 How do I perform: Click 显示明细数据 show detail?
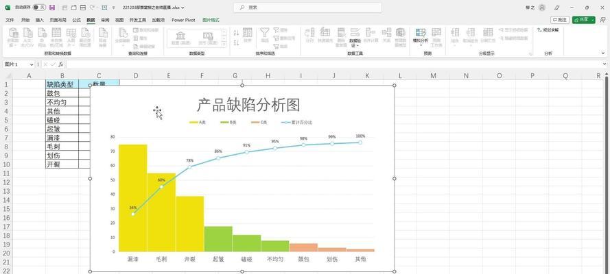click(x=513, y=30)
